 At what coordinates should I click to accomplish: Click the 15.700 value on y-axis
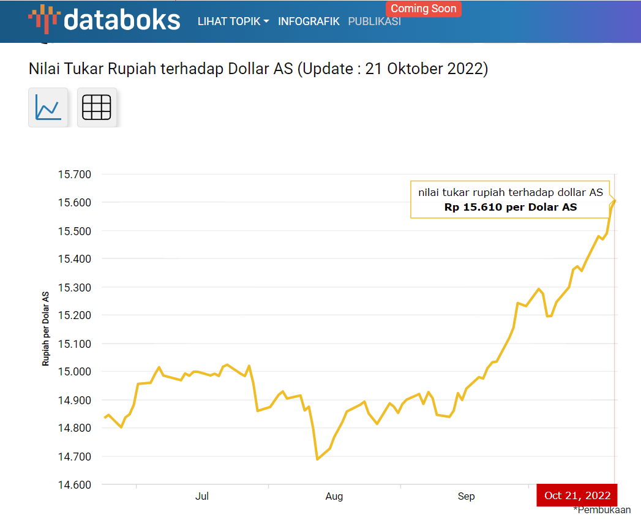(x=74, y=175)
